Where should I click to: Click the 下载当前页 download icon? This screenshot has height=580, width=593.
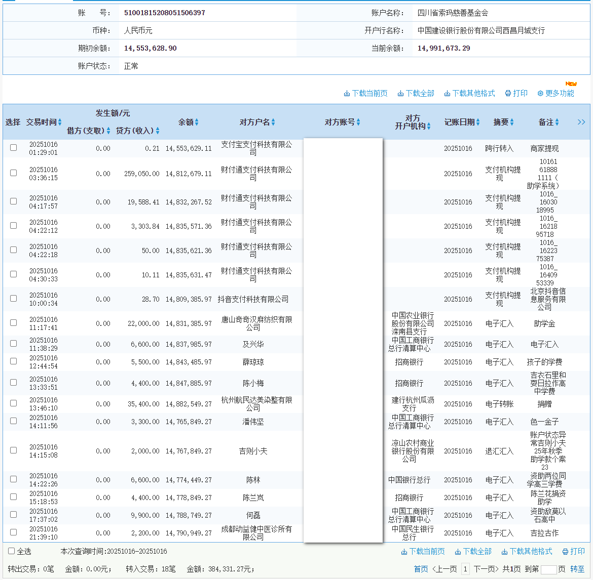pyautogui.click(x=348, y=93)
